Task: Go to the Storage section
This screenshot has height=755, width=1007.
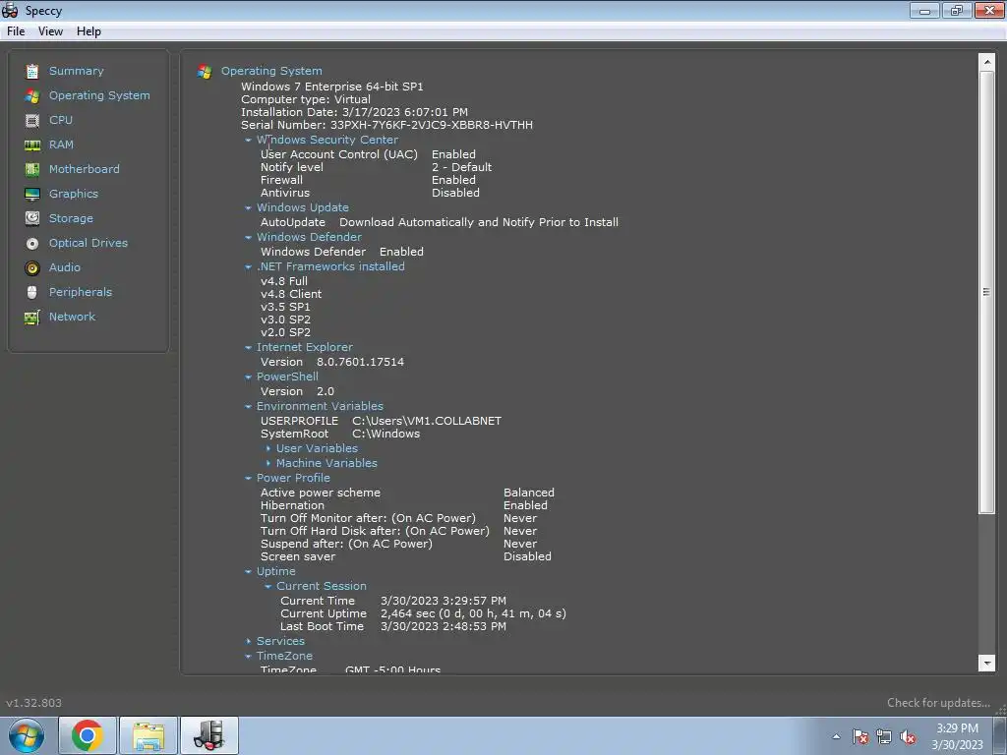Action: tap(71, 218)
